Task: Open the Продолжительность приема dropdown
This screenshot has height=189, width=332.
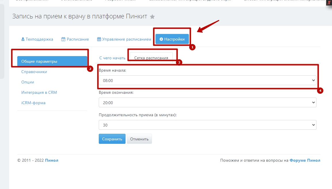Action: coord(207,125)
